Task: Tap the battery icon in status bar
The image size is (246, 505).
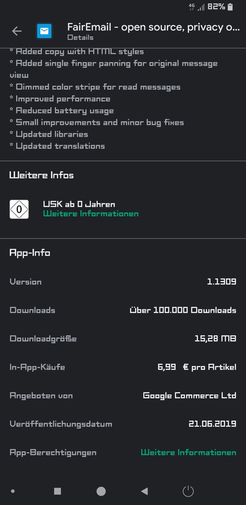Action: pyautogui.click(x=230, y=7)
